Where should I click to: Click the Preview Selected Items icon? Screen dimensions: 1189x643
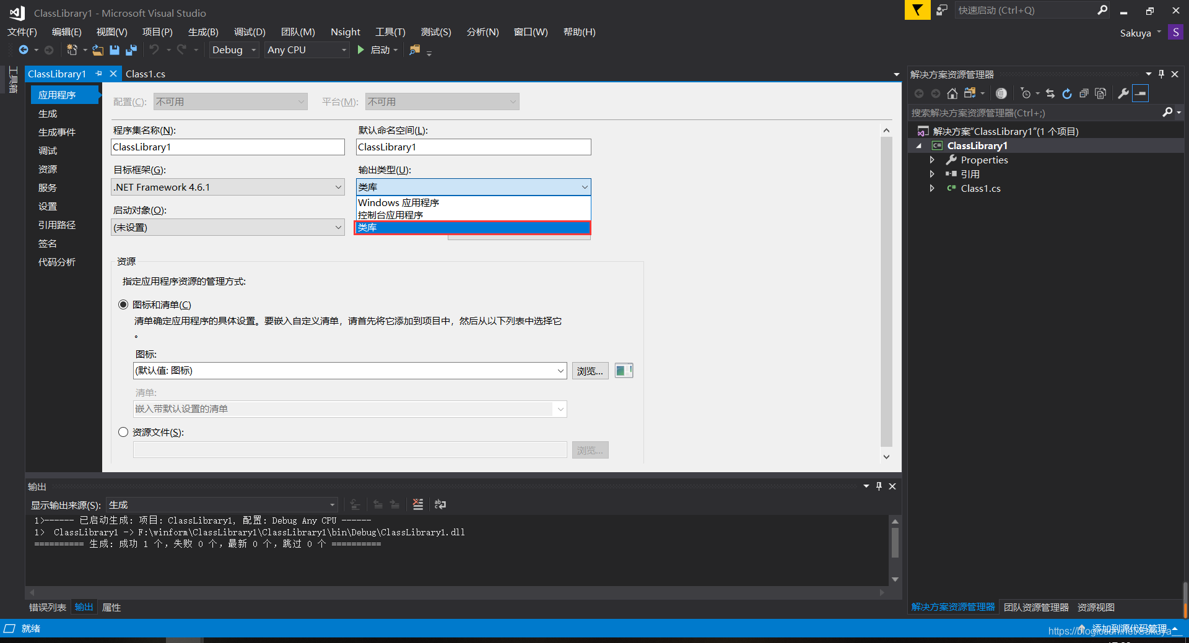(1141, 93)
